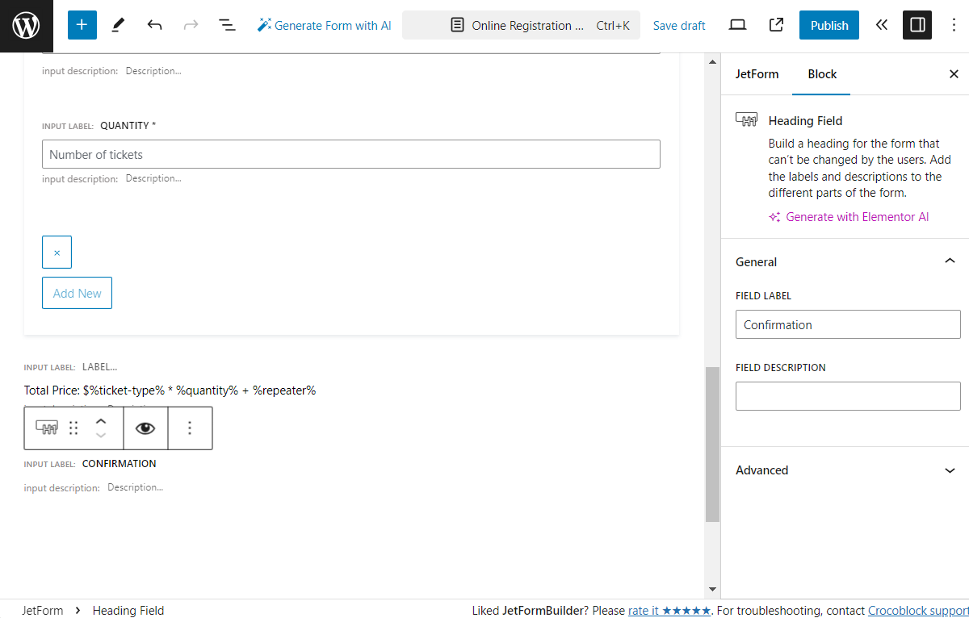Open the block inserter plus button
969x618 pixels.
[82, 25]
